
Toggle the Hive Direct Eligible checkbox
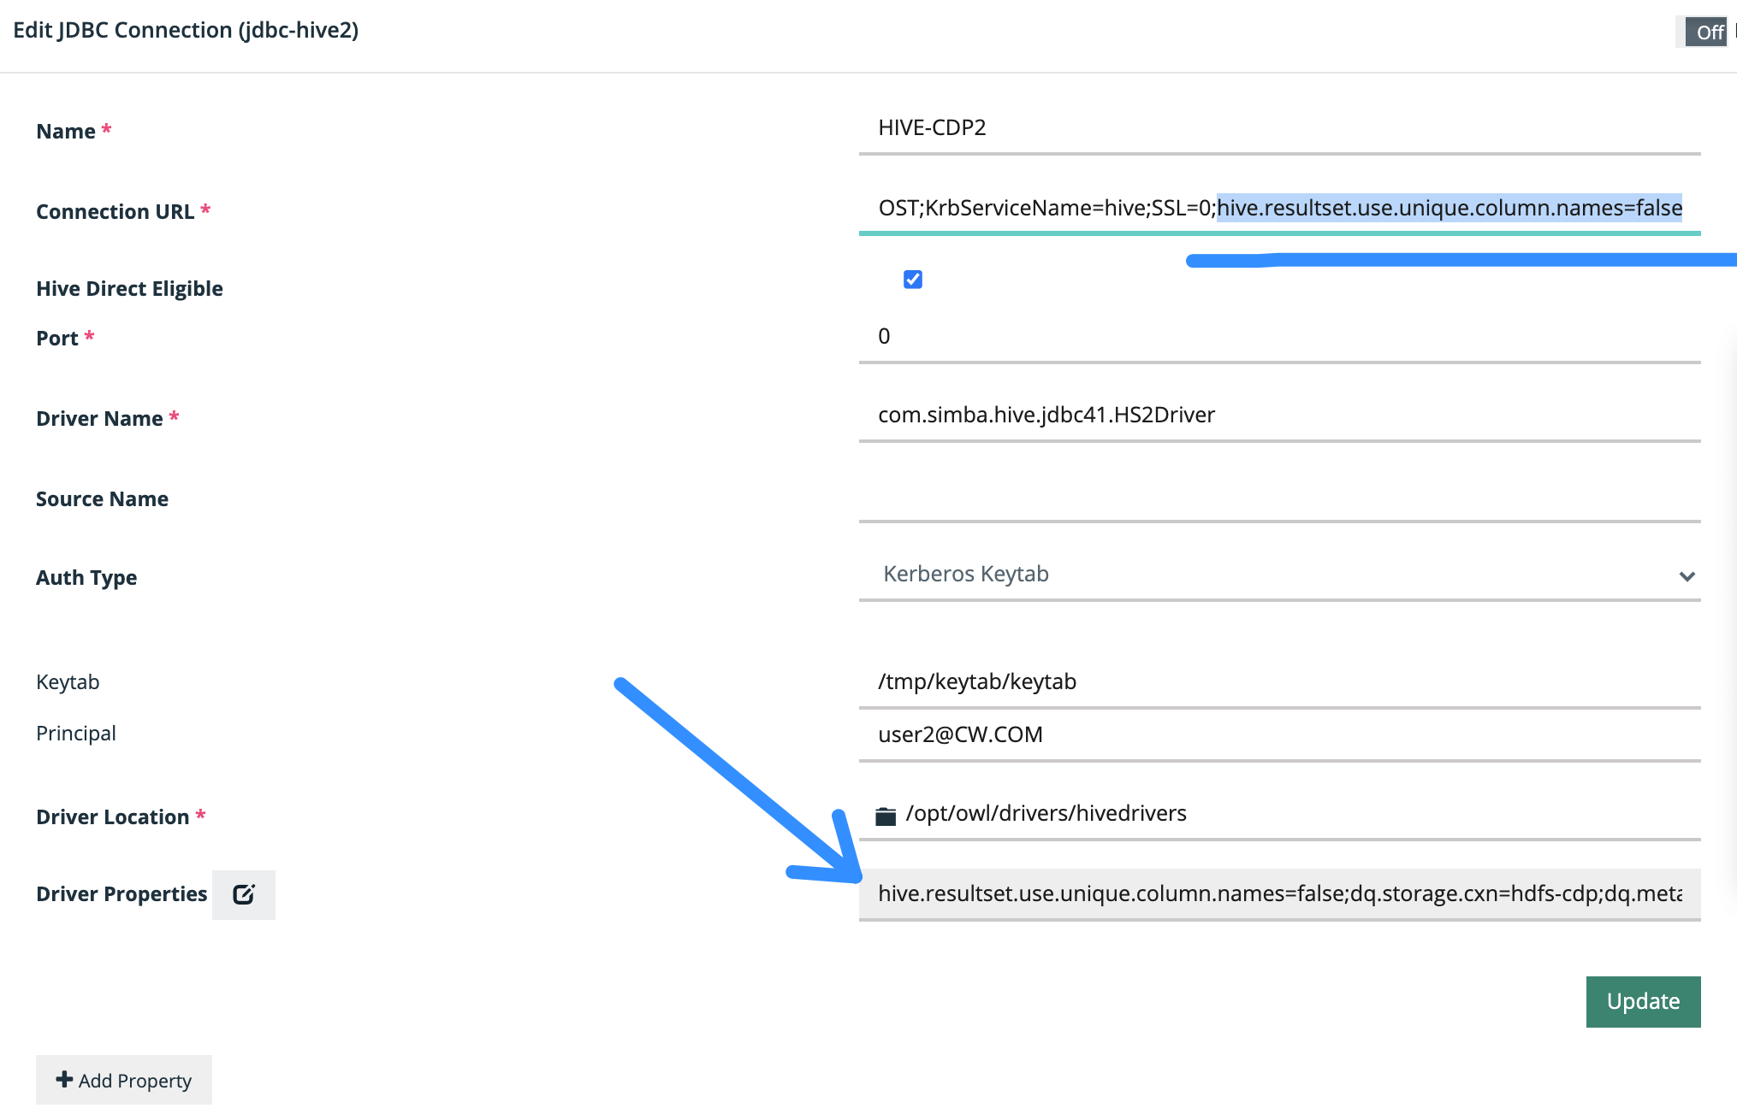(x=913, y=280)
